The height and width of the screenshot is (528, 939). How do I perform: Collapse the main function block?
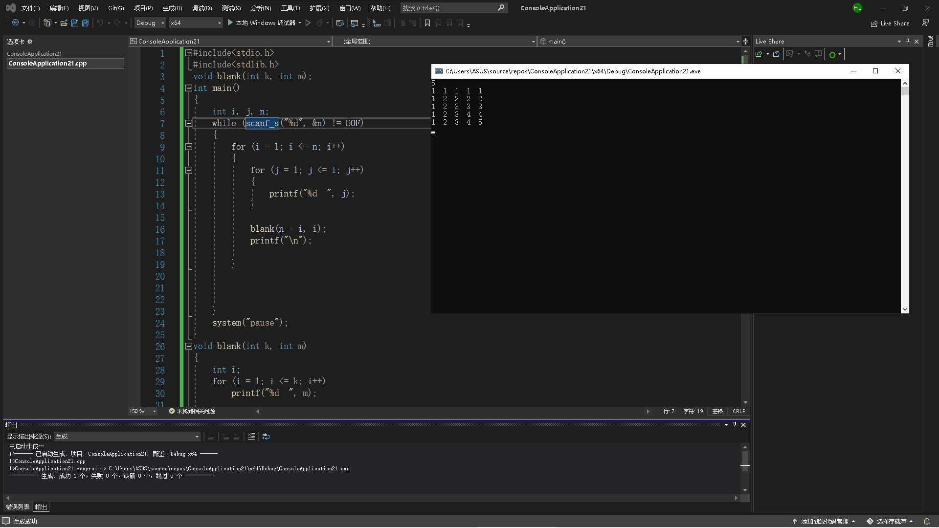coord(188,88)
